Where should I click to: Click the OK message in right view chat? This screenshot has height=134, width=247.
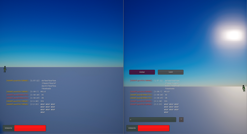click(166, 98)
